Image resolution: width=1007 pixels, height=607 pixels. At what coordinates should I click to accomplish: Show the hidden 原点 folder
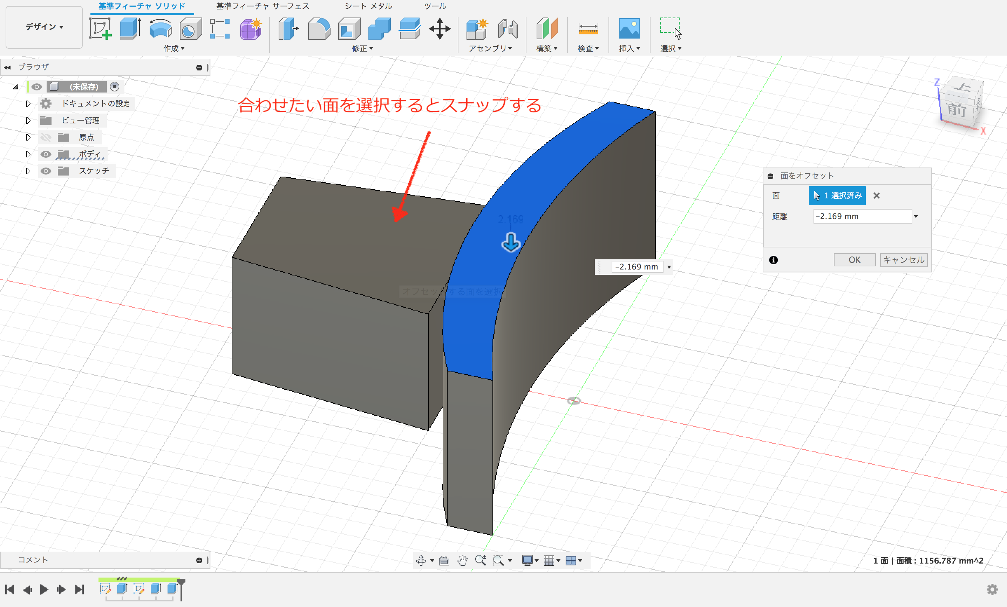click(x=46, y=137)
